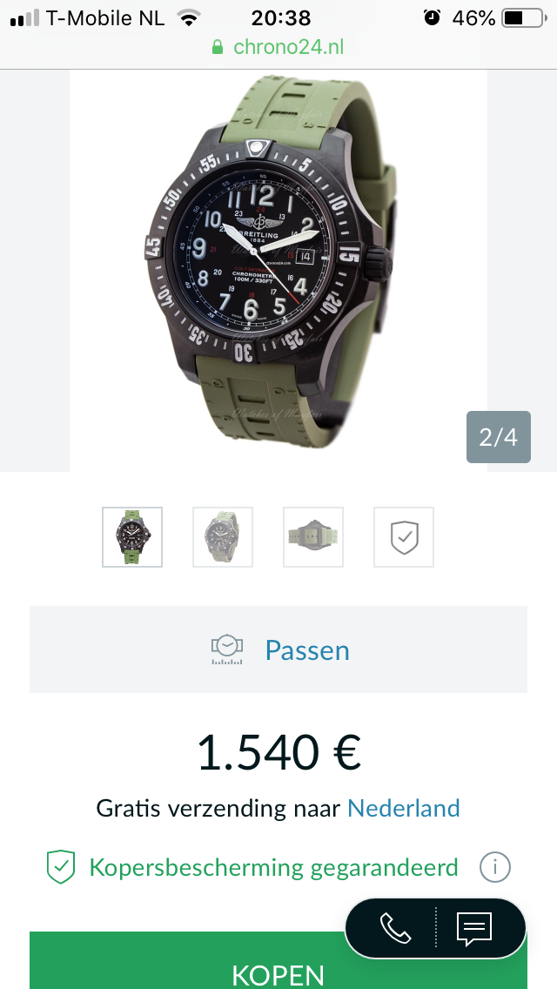557x989 pixels.
Task: Select the side-view watch thumbnail
Action: pos(313,537)
